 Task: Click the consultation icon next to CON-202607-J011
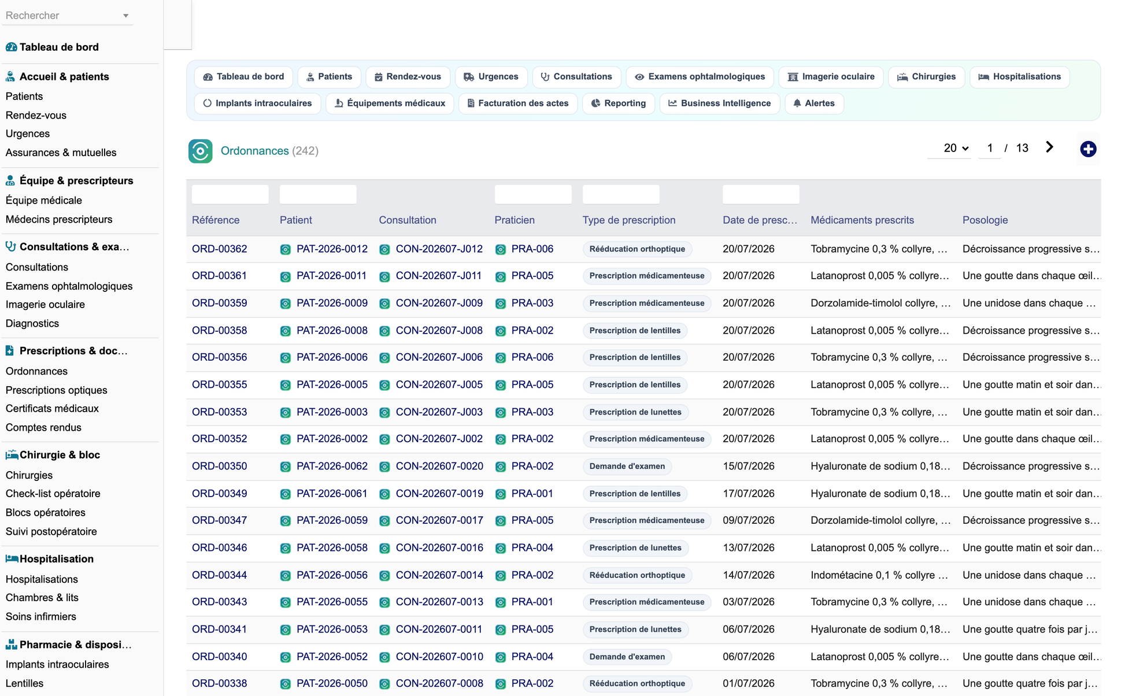[384, 276]
